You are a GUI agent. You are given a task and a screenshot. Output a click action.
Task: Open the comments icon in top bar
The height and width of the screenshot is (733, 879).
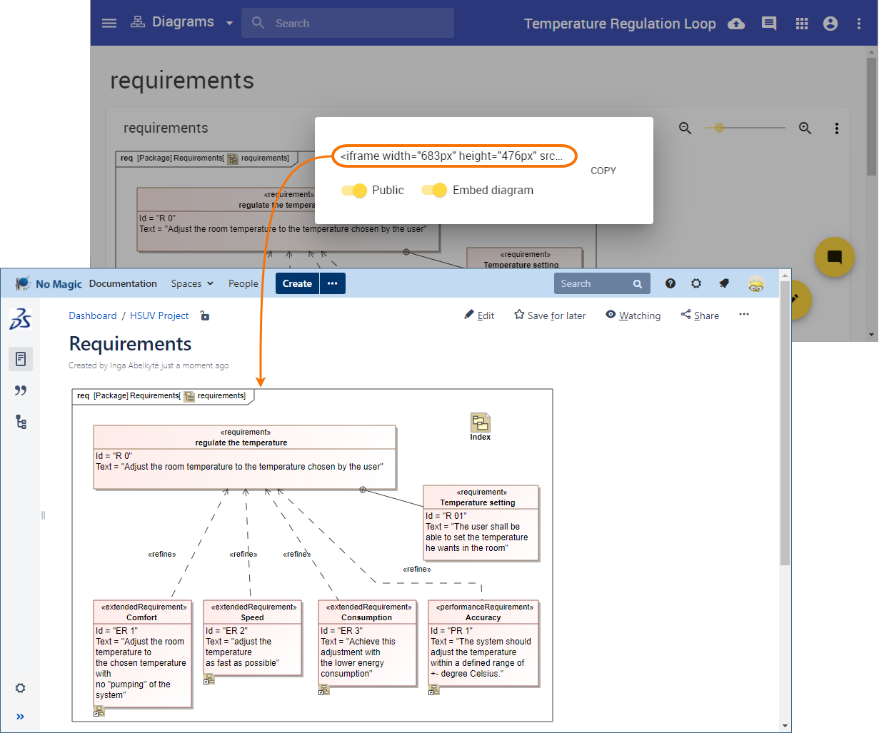[769, 24]
